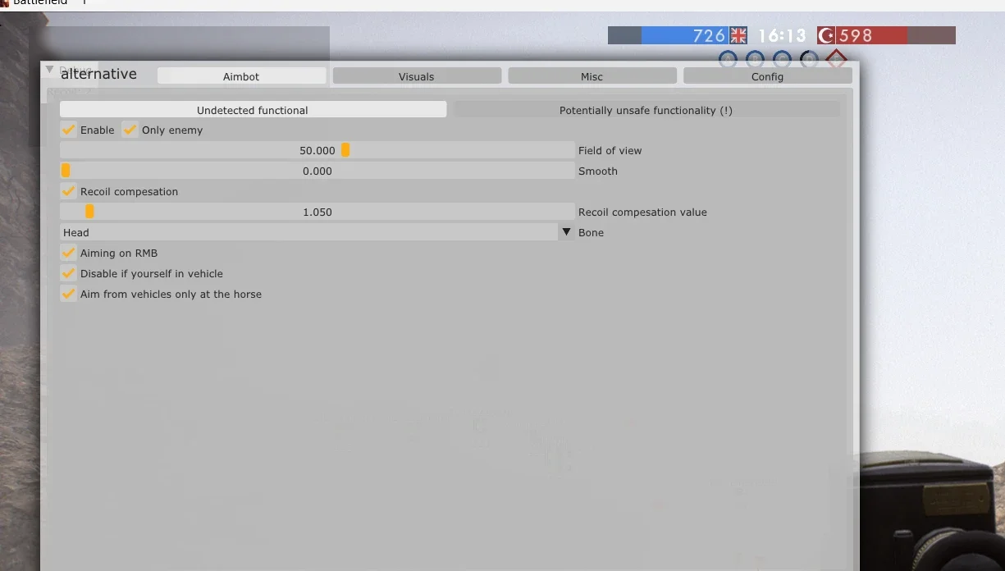Viewport: 1005px width, 571px height.
Task: Open the Misc tab
Action: 592,76
